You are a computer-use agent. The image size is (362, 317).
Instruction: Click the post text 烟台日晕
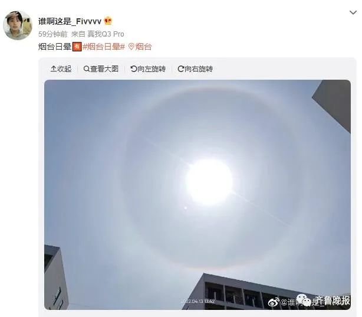tap(55, 47)
